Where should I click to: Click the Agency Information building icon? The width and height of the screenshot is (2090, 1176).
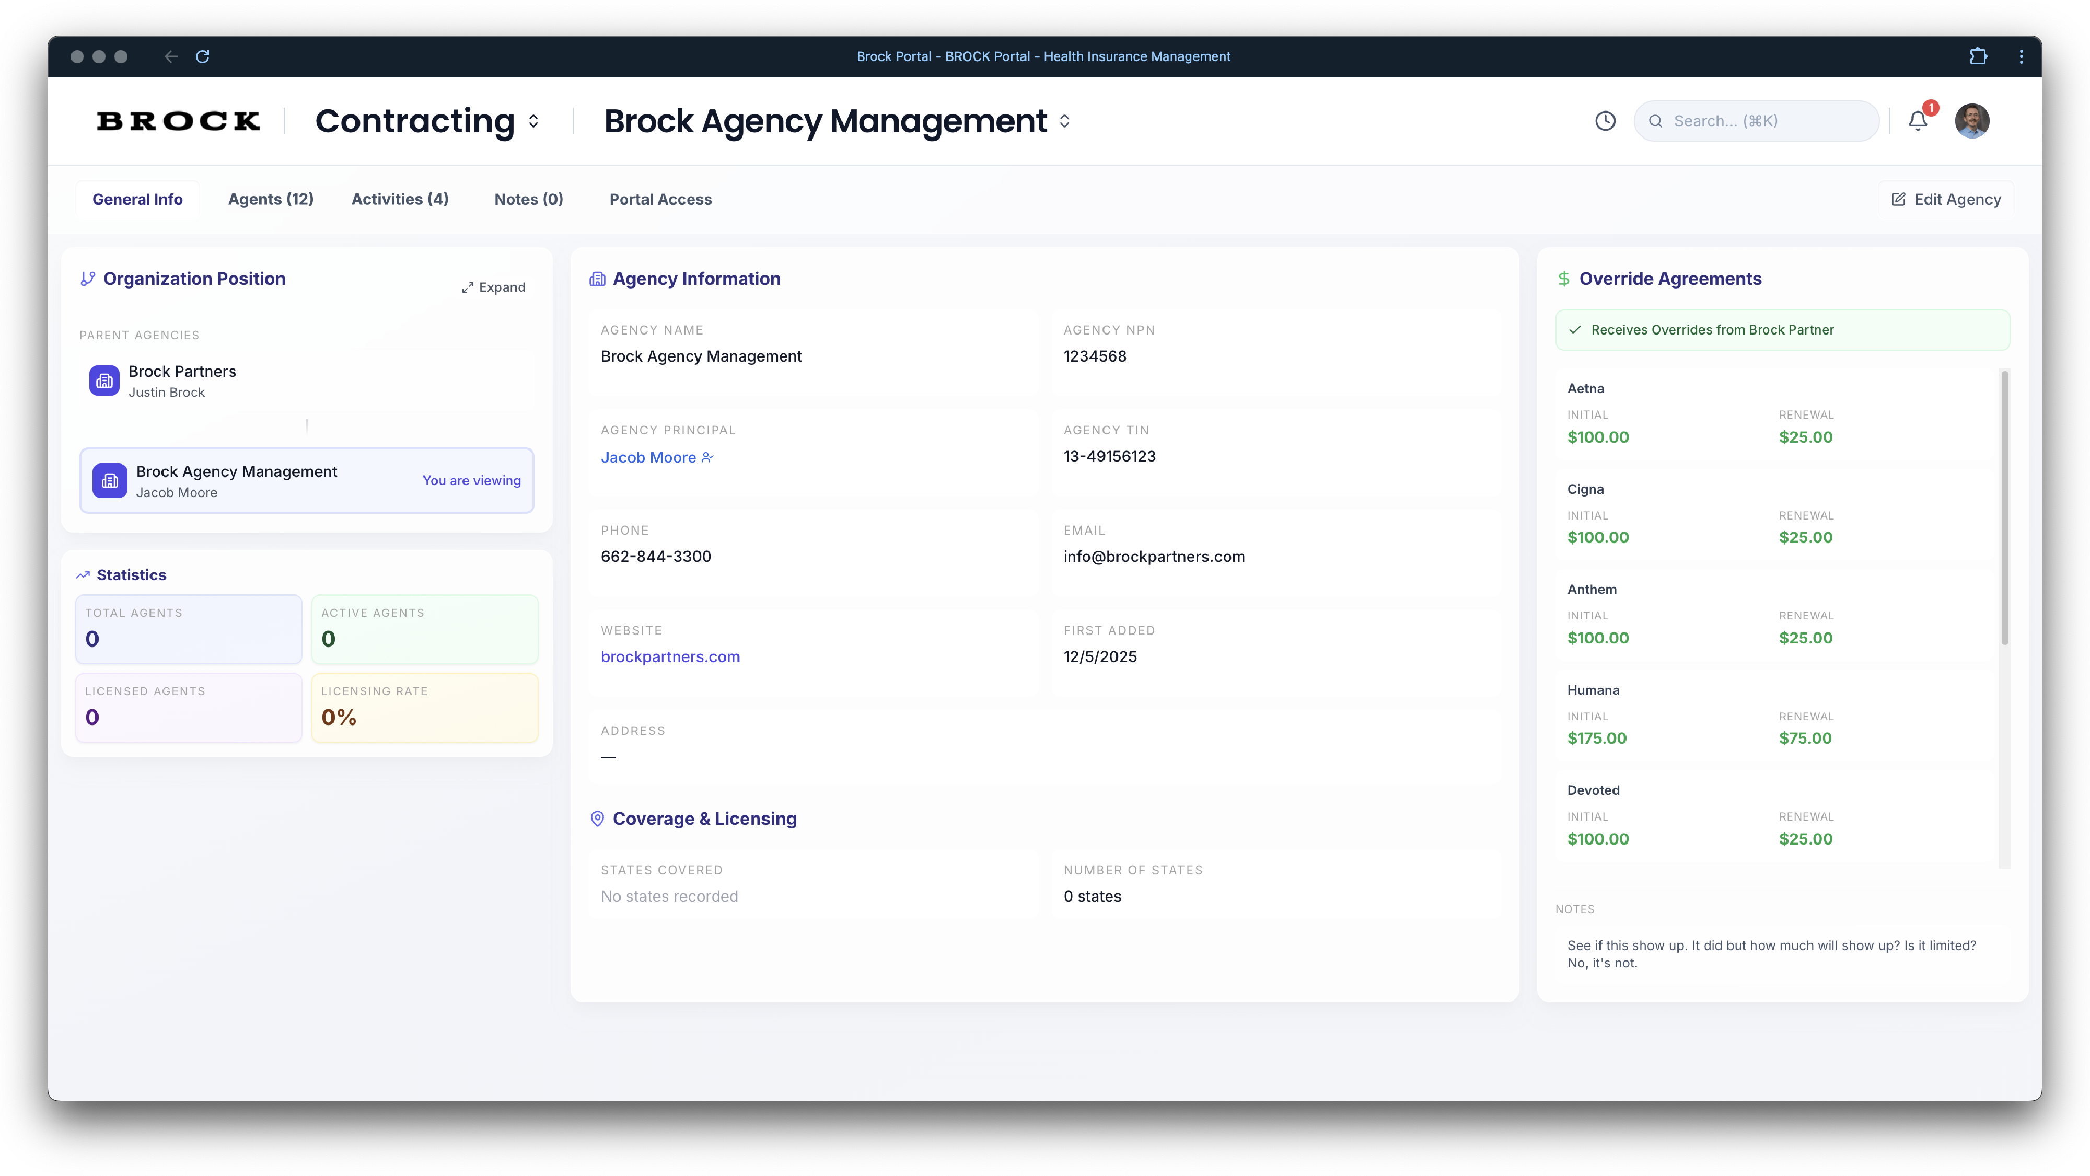(x=597, y=279)
